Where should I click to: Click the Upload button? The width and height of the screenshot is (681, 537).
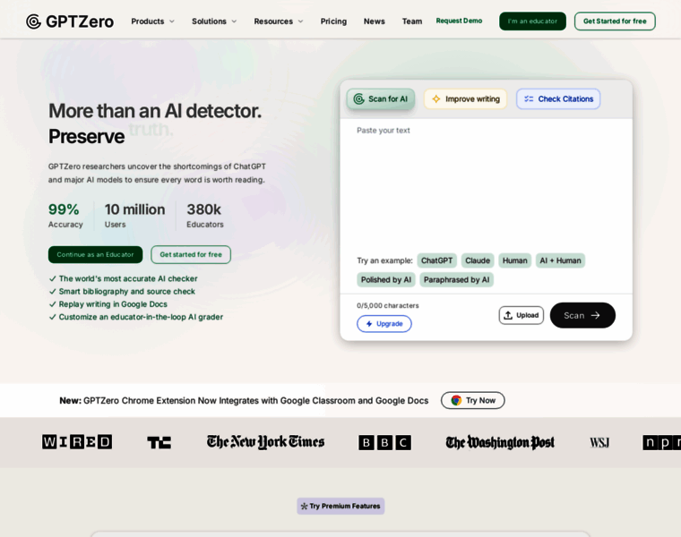522,315
